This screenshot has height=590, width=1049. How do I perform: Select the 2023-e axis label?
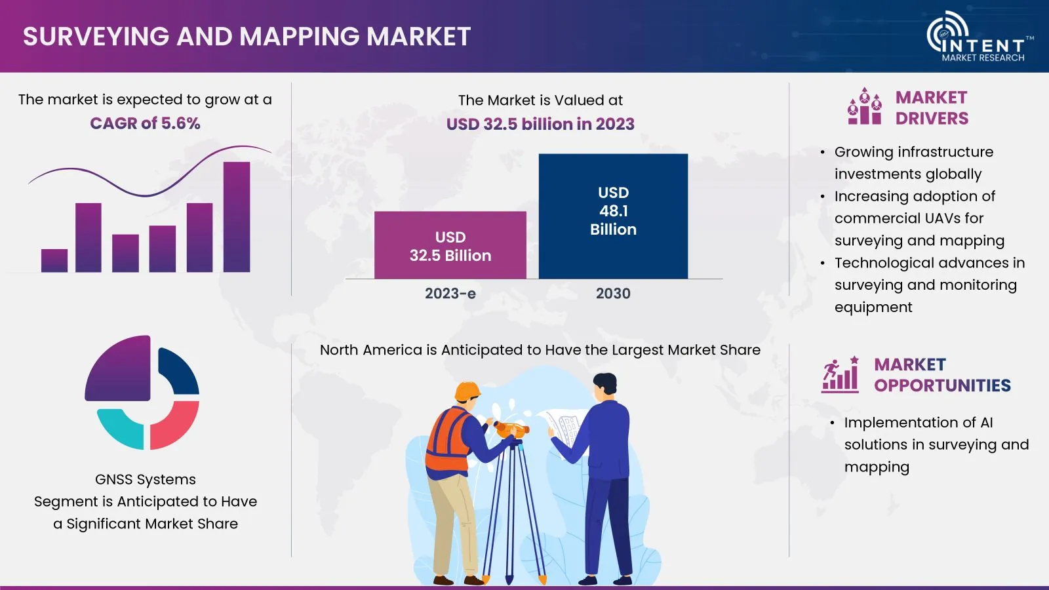point(450,294)
